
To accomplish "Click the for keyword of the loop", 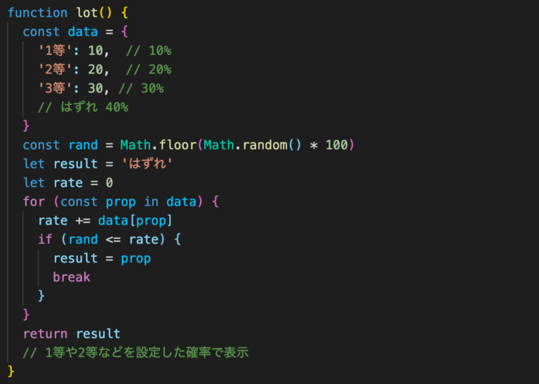I will coord(34,201).
